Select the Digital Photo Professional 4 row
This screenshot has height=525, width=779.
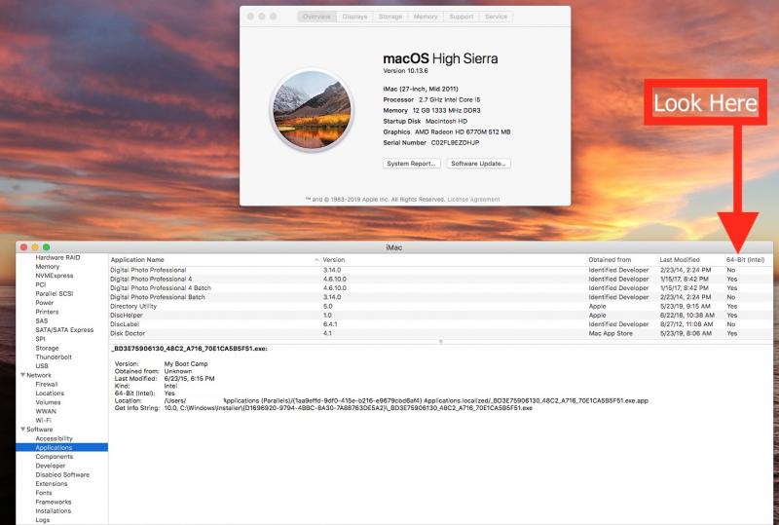click(x=441, y=279)
